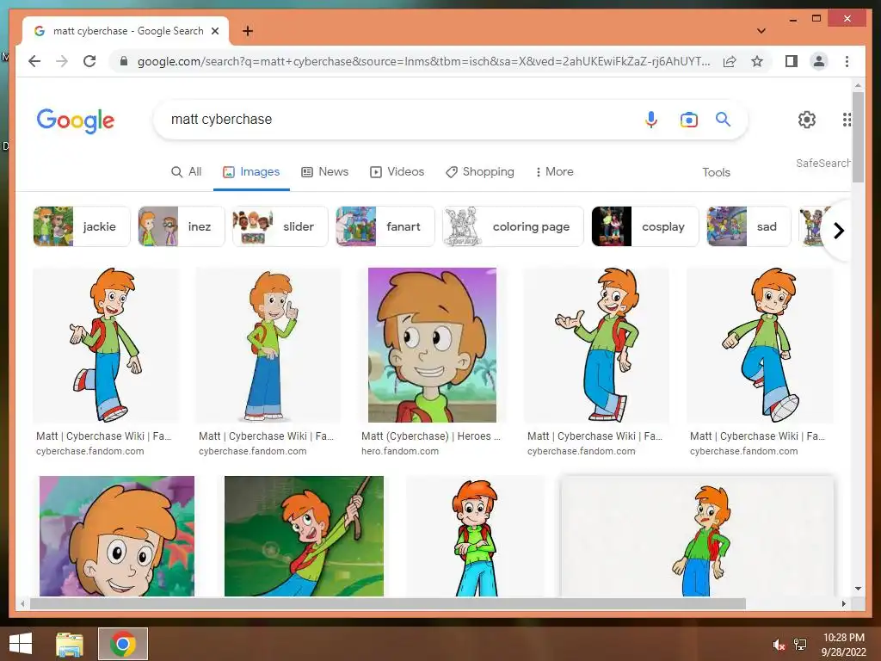Screen dimensions: 881x661
Task: Open network status tray icon
Action: coord(800,645)
